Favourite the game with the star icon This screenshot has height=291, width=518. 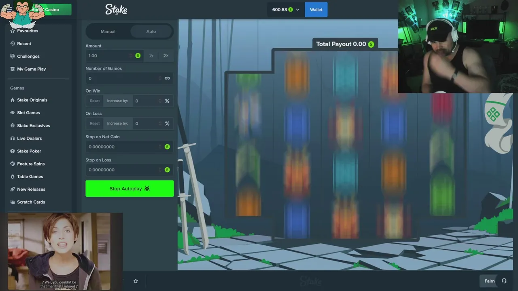pos(136,281)
